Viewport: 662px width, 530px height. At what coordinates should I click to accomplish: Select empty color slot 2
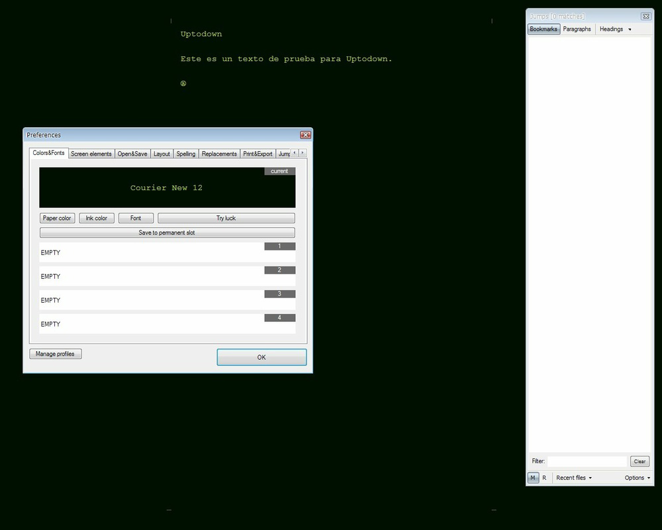[x=167, y=276]
